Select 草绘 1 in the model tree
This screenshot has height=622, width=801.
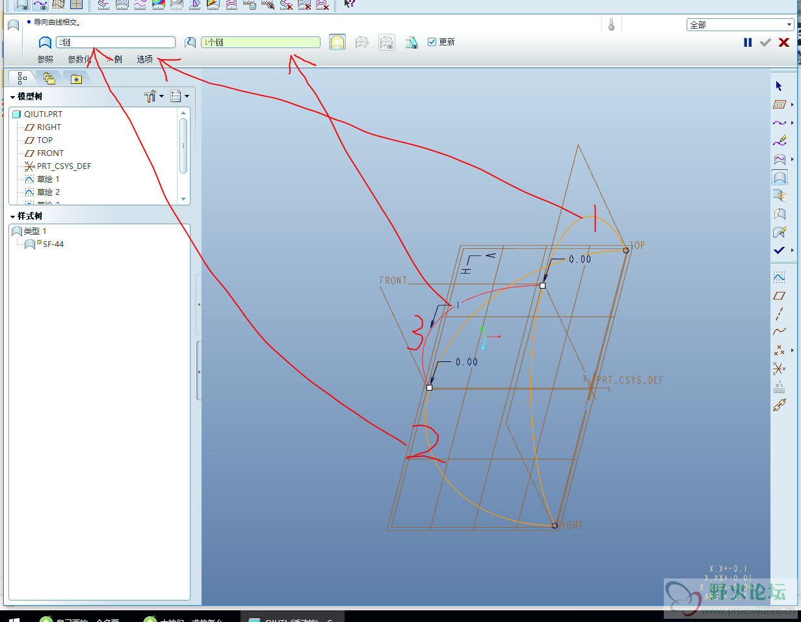pyautogui.click(x=47, y=179)
